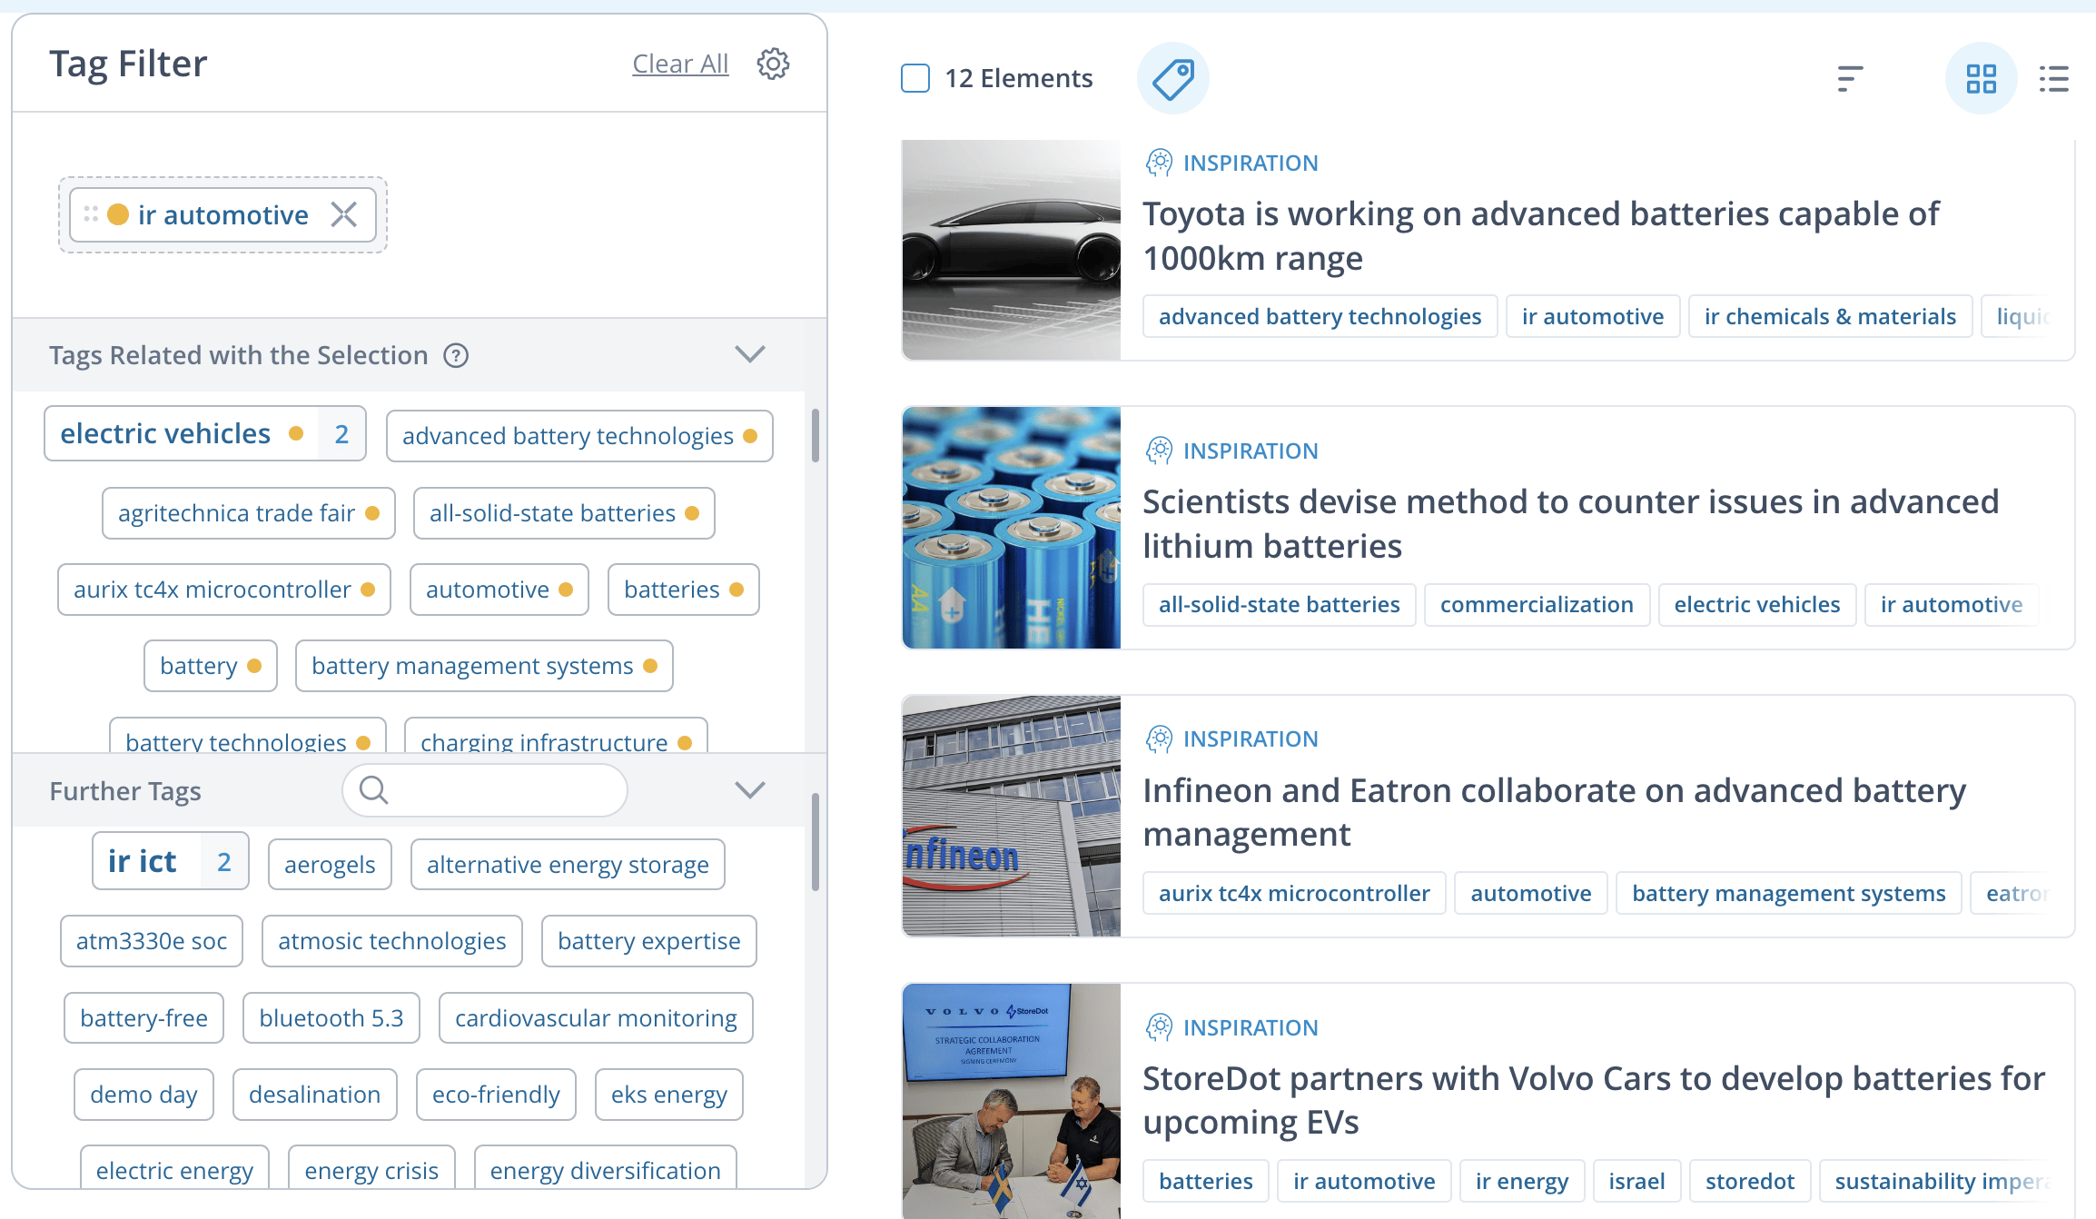
Task: Collapse the Further Tags section
Action: click(750, 790)
